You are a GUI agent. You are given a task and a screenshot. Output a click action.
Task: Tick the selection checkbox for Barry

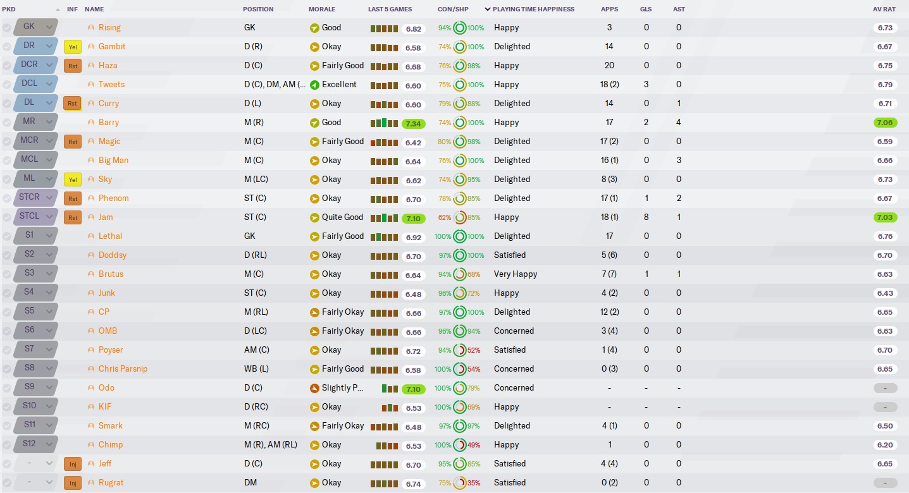pyautogui.click(x=7, y=123)
